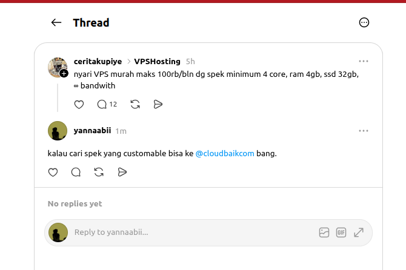Add a GIF to the reply
The image size is (406, 270).
[x=341, y=232]
